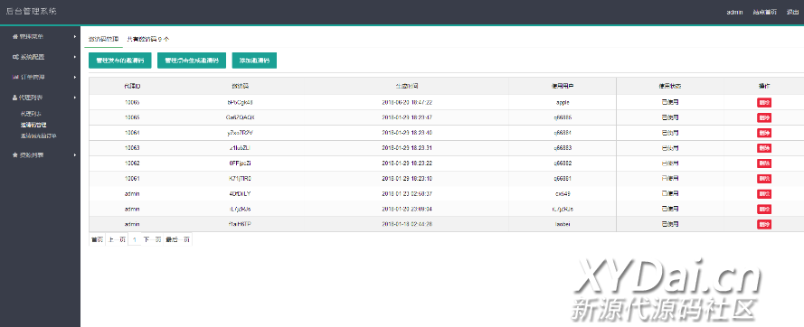This screenshot has height=327, width=804.
Task: Click the timestamp 2018-01-29 18:23:47
Action: coord(407,118)
